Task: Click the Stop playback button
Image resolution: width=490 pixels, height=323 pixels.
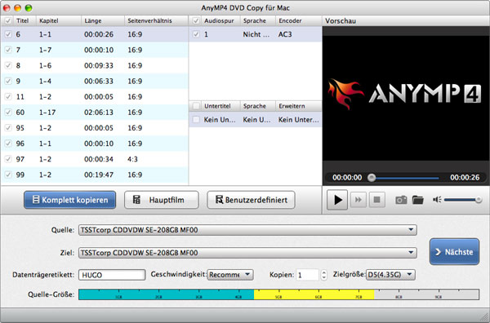Action: pyautogui.click(x=376, y=200)
